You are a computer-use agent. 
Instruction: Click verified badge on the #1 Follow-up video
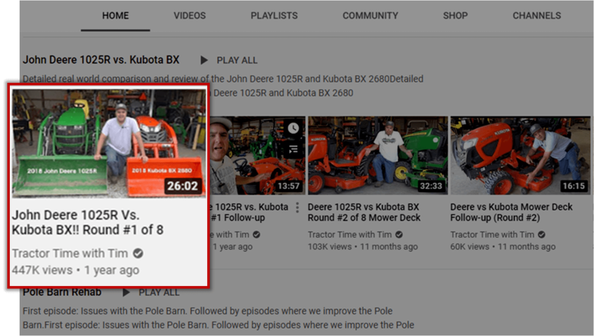[x=256, y=234]
